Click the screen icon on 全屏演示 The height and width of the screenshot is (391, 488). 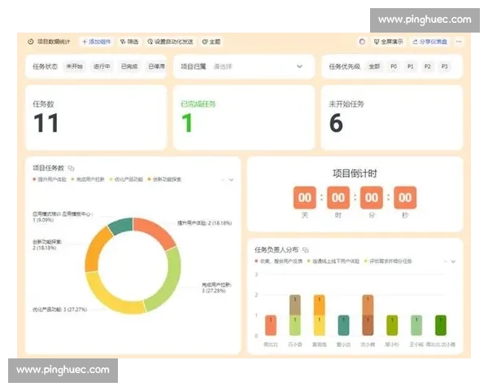[x=377, y=42]
